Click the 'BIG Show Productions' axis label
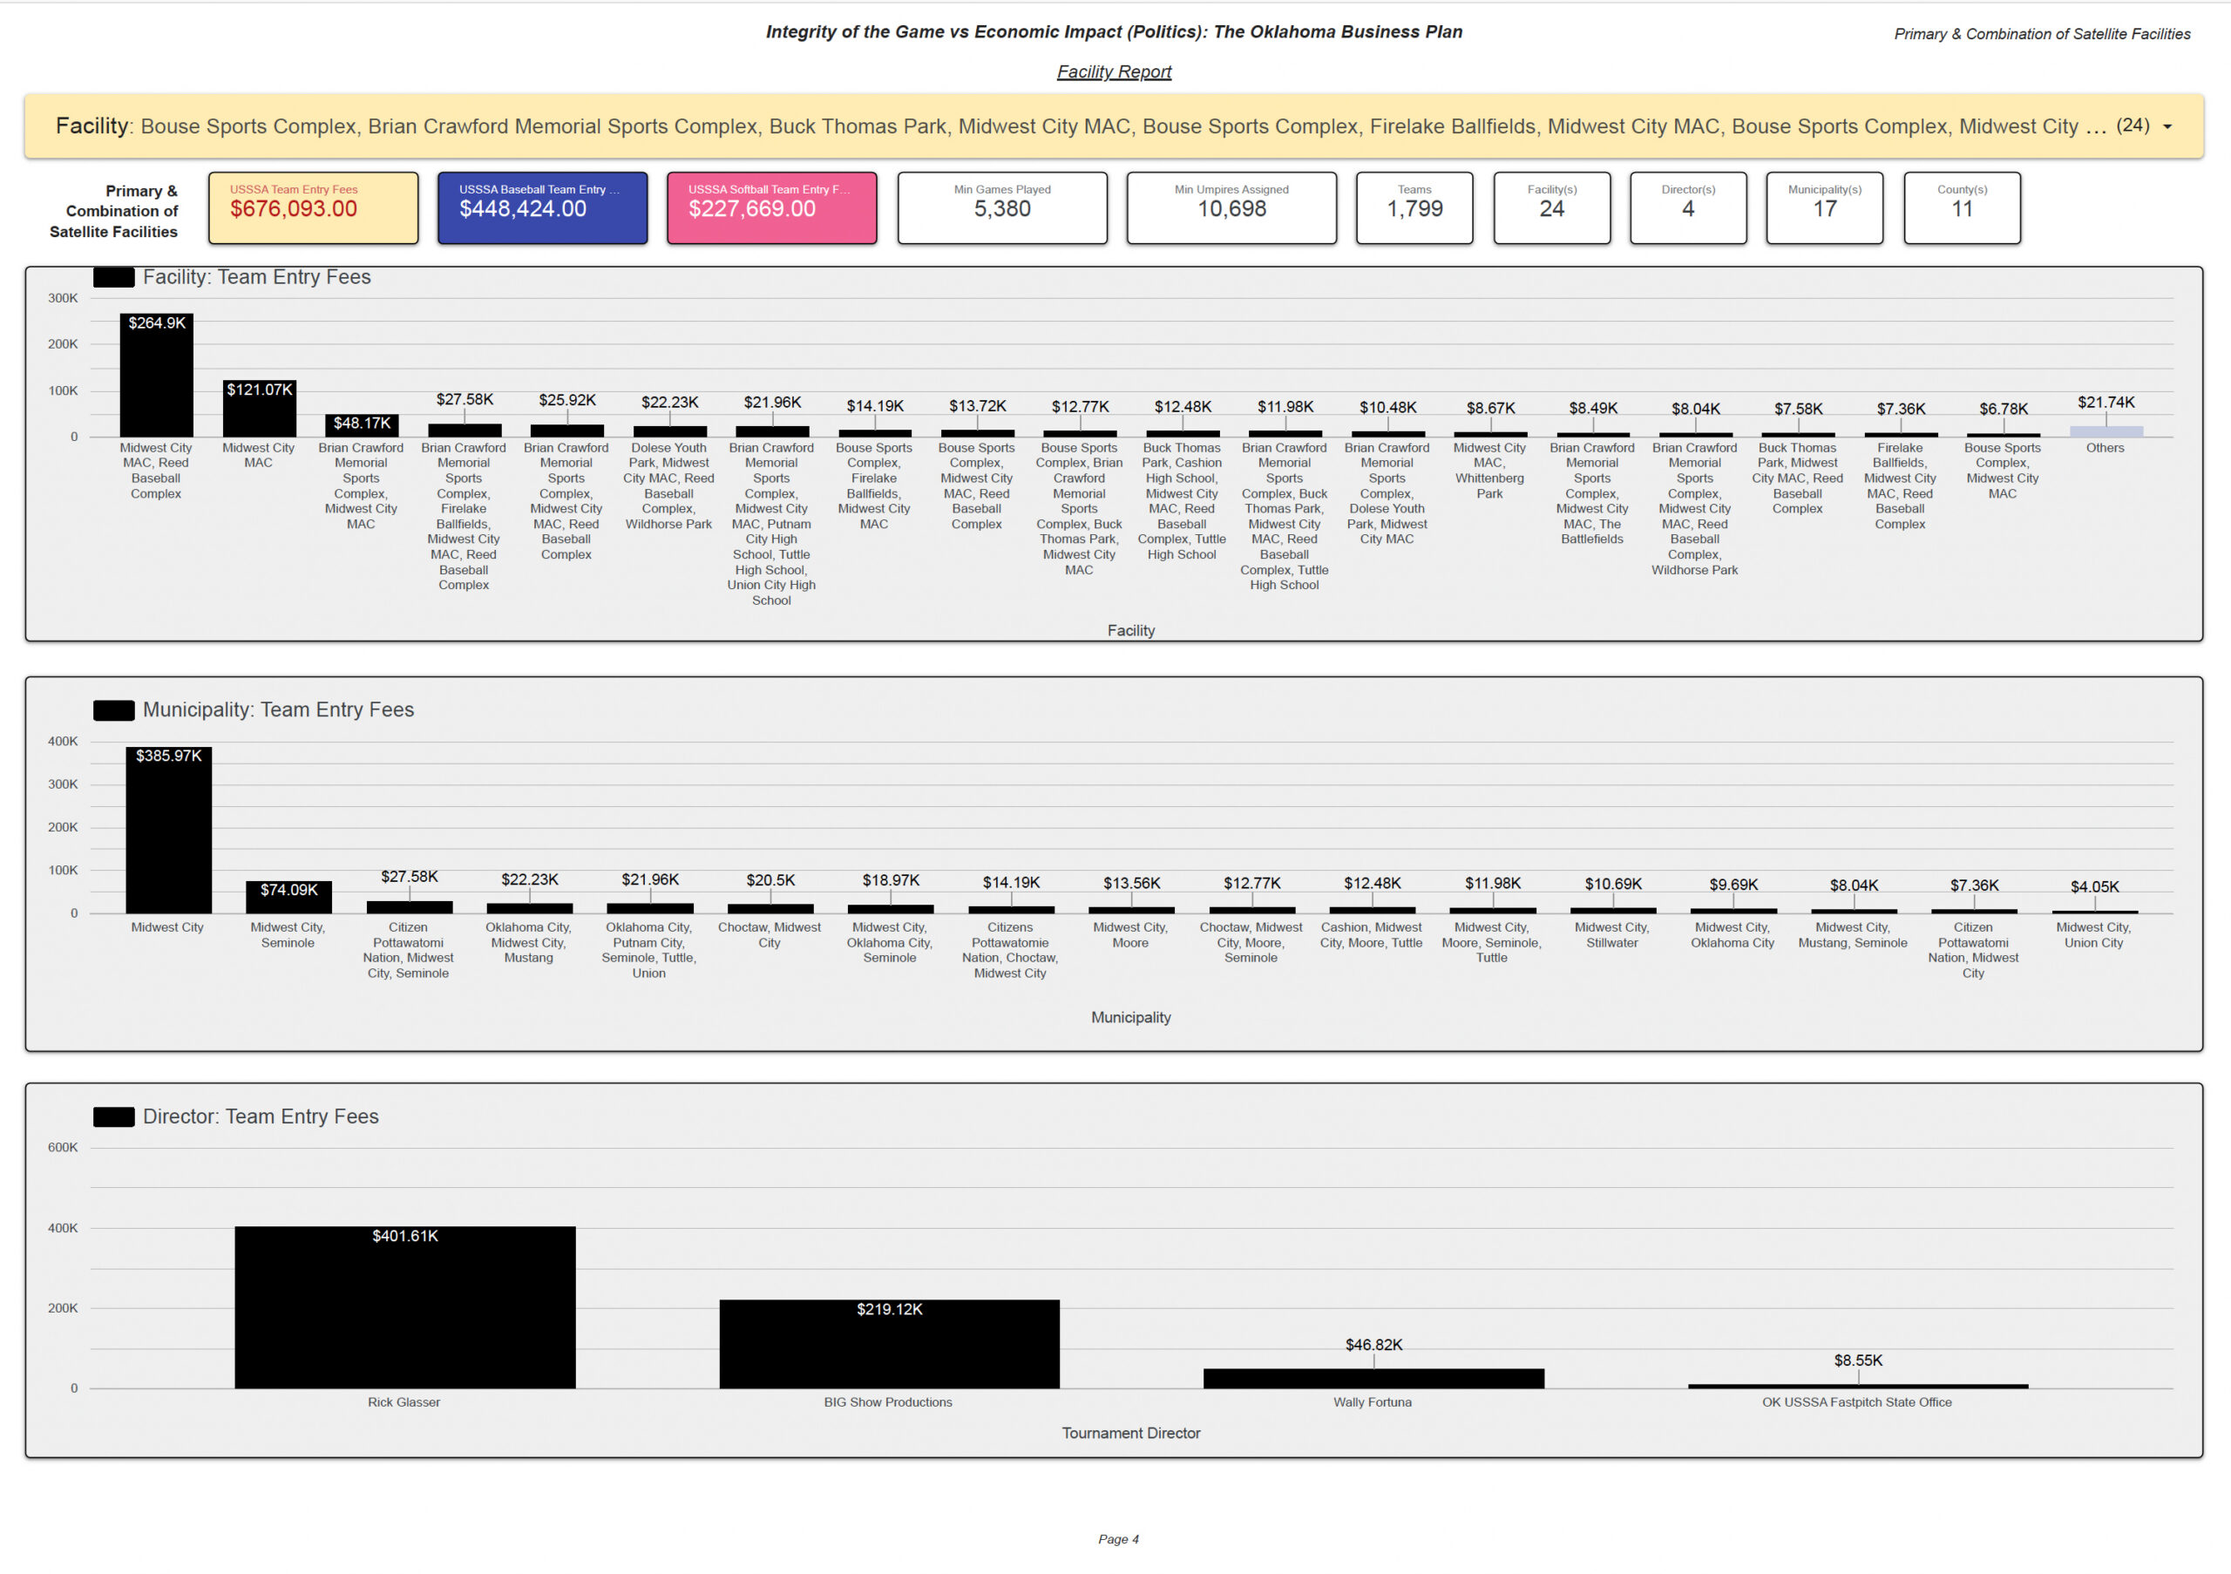2231x1574 pixels. tap(887, 1402)
